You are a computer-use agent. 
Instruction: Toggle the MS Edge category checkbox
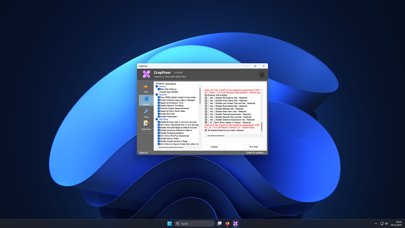157,119
